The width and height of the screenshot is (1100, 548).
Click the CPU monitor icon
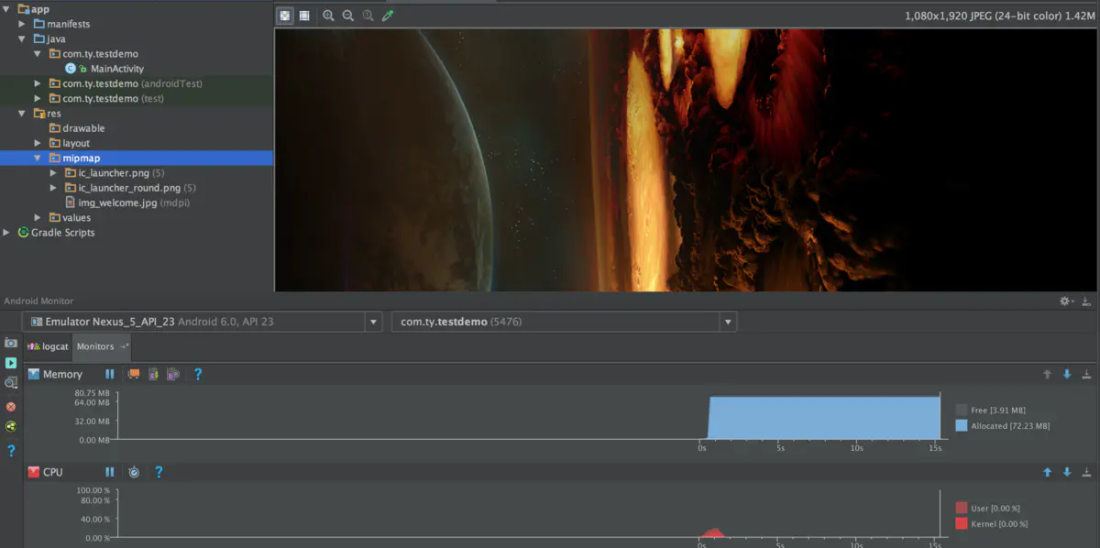coord(34,472)
